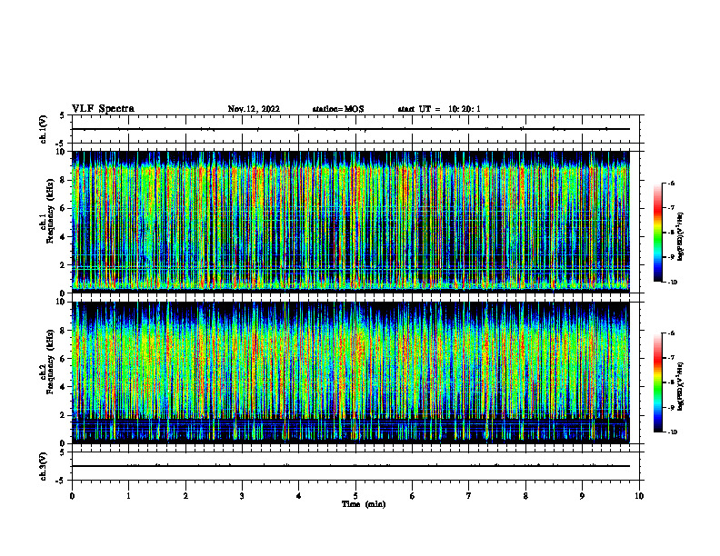Click time axis tick label "4"

point(299,496)
